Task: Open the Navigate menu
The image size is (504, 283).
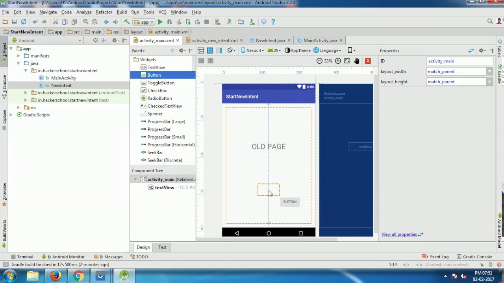Action: click(x=48, y=12)
